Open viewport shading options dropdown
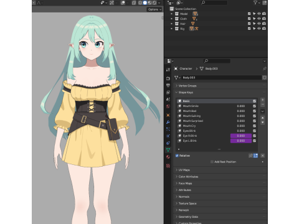The width and height of the screenshot is (299, 224). [159, 2]
